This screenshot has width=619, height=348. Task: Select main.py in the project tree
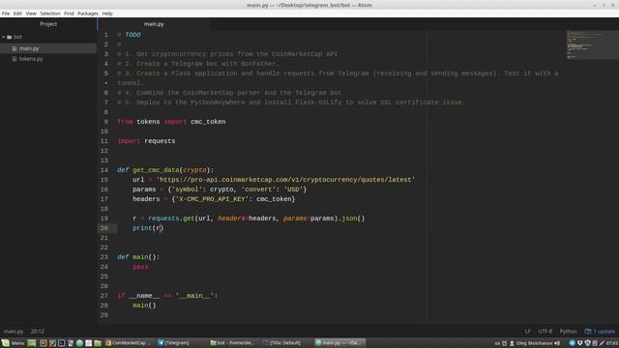coord(48,48)
